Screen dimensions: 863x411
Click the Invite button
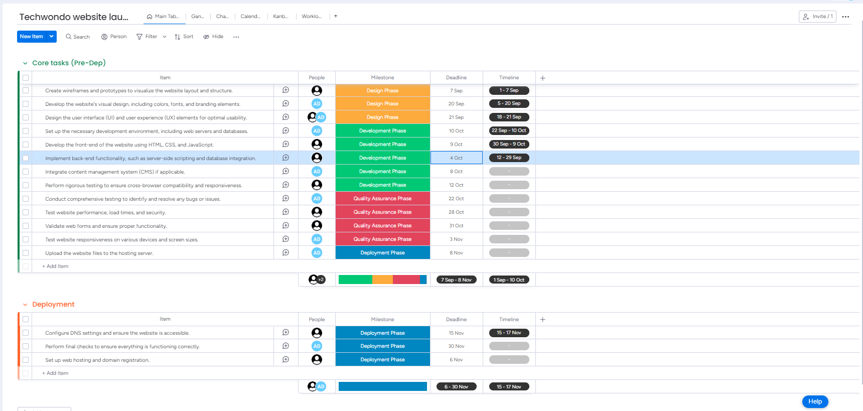pyautogui.click(x=817, y=17)
